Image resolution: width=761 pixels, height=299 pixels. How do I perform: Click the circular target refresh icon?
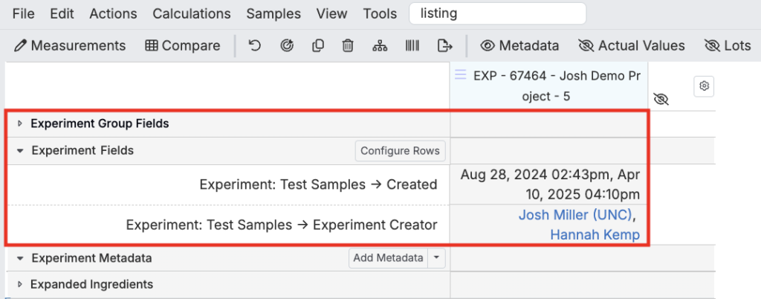[x=286, y=46]
